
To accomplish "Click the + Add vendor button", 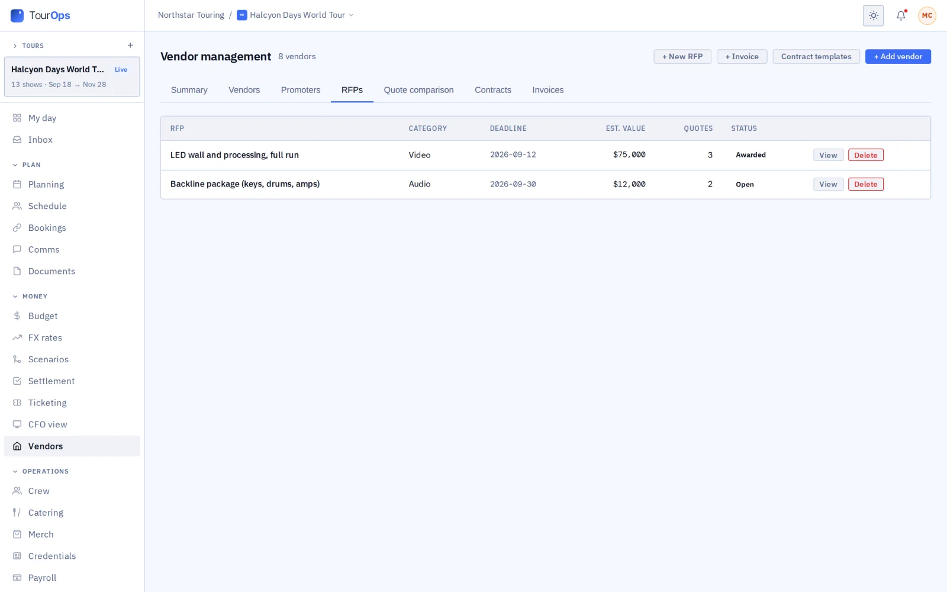I will 898,57.
